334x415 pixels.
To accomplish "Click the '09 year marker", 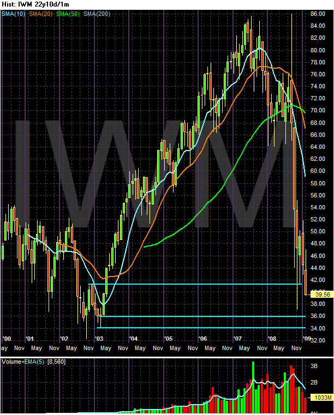I will tap(307, 339).
